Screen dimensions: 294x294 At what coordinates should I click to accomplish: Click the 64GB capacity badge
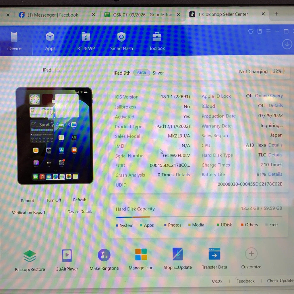(142, 73)
